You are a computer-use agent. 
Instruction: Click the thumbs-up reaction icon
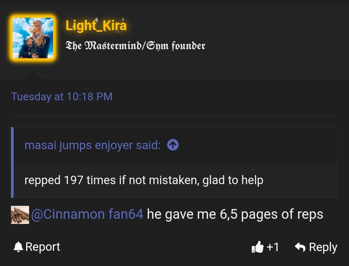[257, 247]
